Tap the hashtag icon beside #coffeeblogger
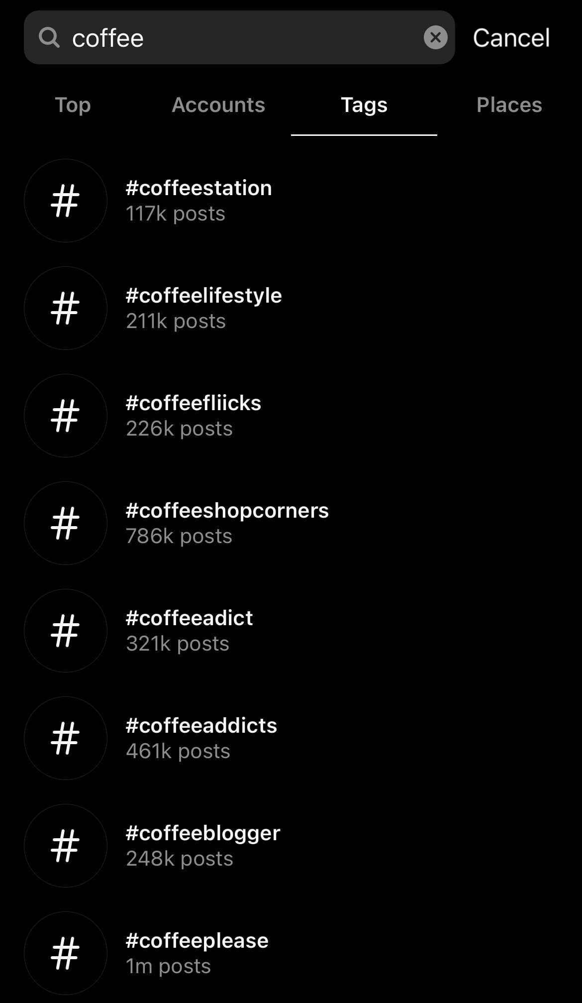The width and height of the screenshot is (582, 1003). click(x=65, y=846)
